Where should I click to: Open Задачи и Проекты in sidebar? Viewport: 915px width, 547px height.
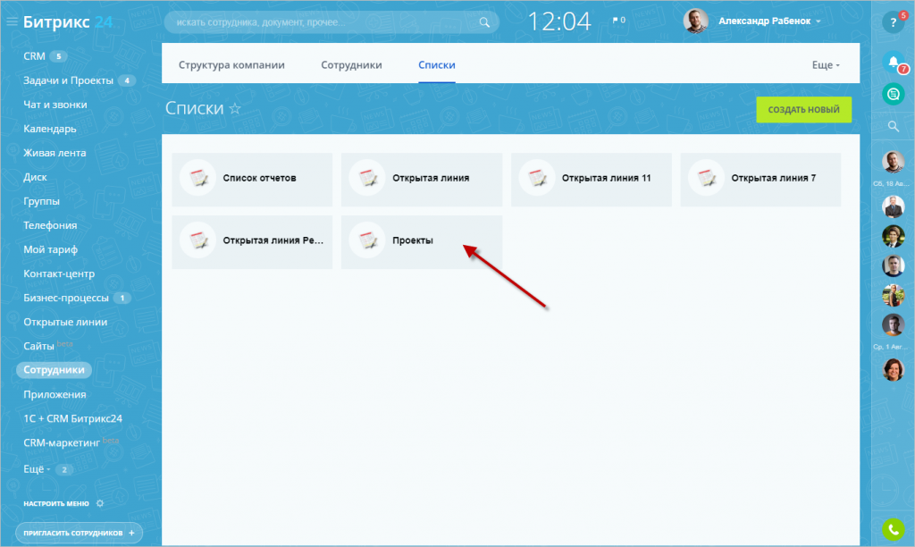(x=68, y=80)
